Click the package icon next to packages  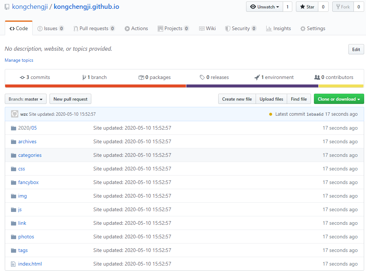[x=141, y=77]
